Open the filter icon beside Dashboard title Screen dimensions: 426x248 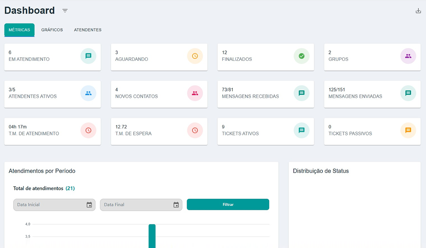(x=65, y=11)
